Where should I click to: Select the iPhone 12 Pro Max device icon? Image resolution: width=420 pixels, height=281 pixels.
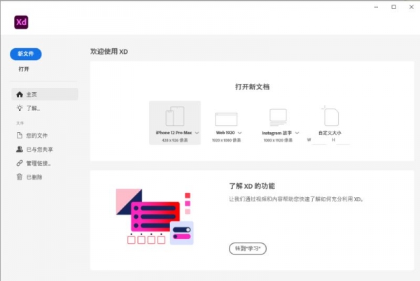click(x=175, y=116)
